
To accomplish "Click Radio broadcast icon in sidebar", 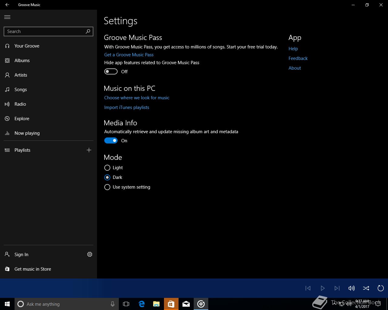I will click(x=7, y=104).
